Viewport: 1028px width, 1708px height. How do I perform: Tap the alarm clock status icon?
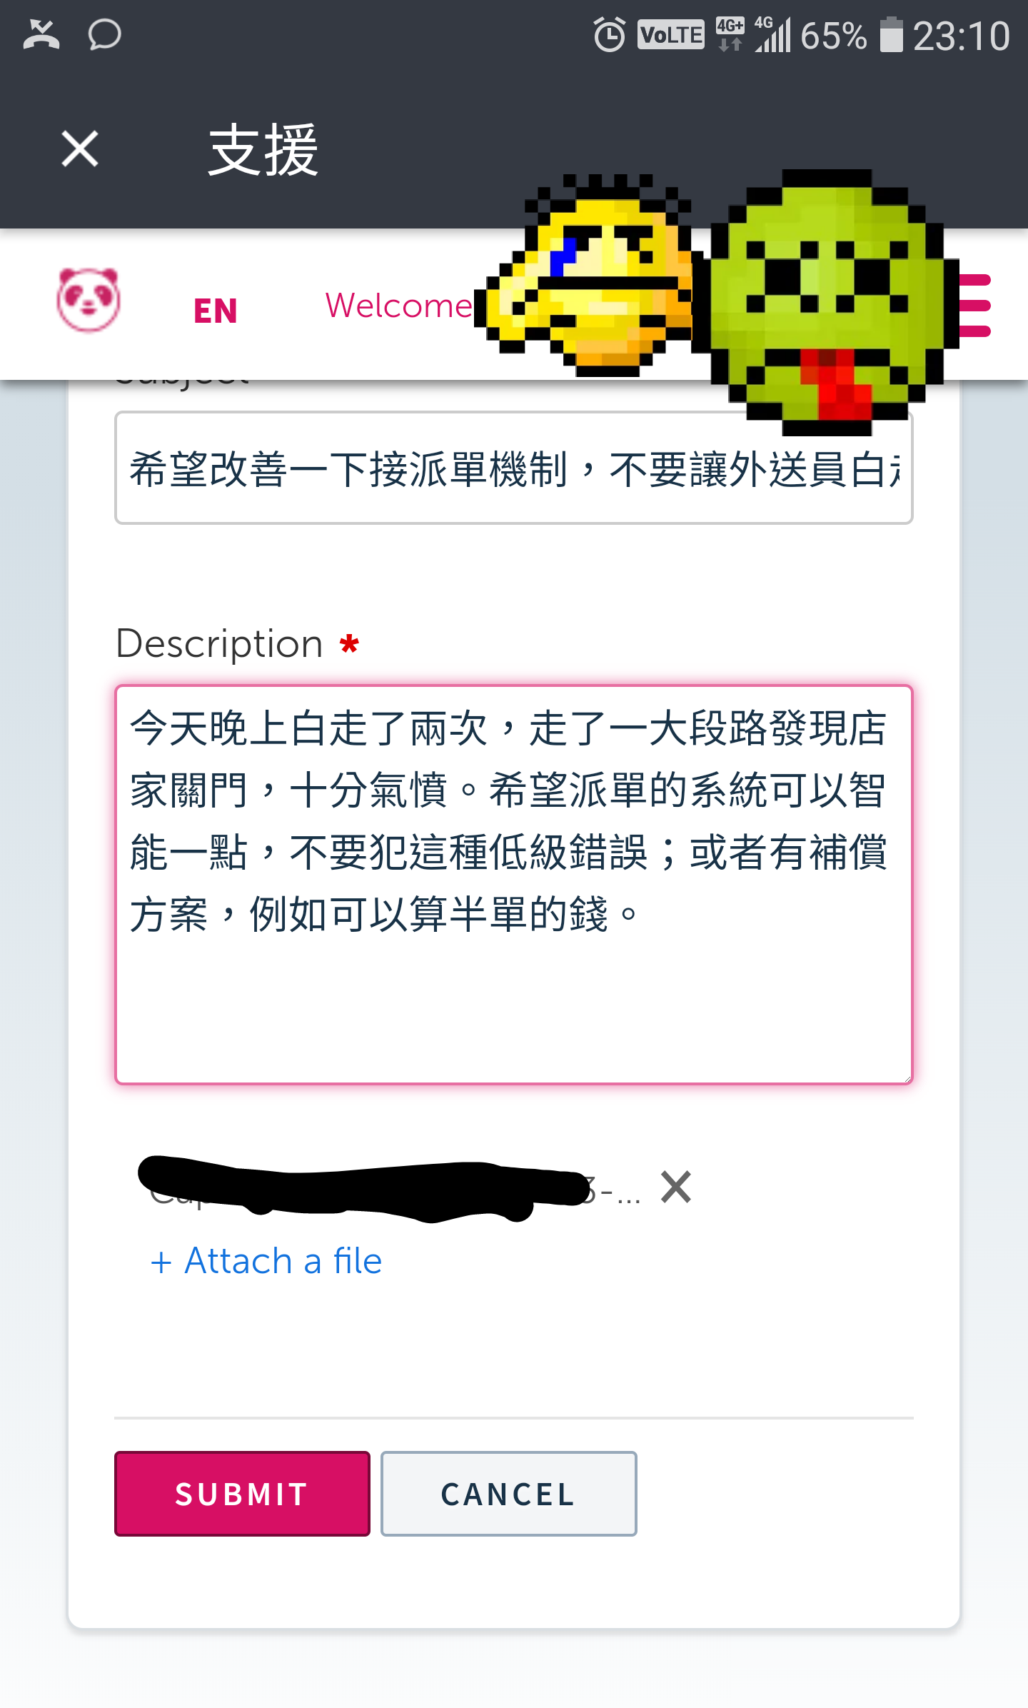click(610, 34)
